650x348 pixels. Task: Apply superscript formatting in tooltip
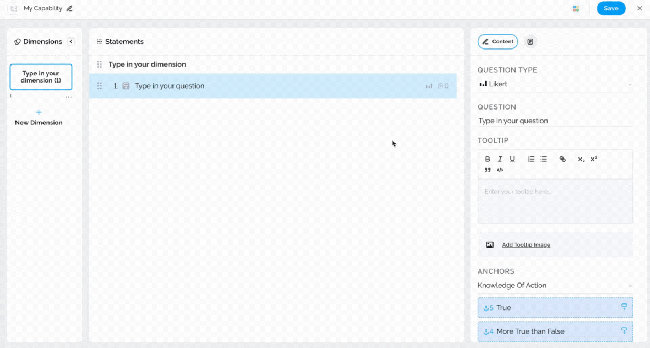pos(594,159)
